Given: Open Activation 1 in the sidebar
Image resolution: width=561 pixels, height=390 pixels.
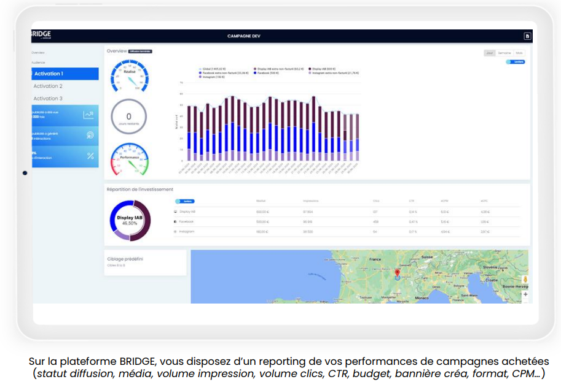Looking at the screenshot, I should pyautogui.click(x=65, y=74).
